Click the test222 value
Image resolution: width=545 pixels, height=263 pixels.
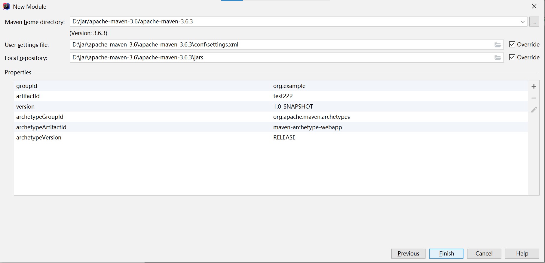pos(283,96)
